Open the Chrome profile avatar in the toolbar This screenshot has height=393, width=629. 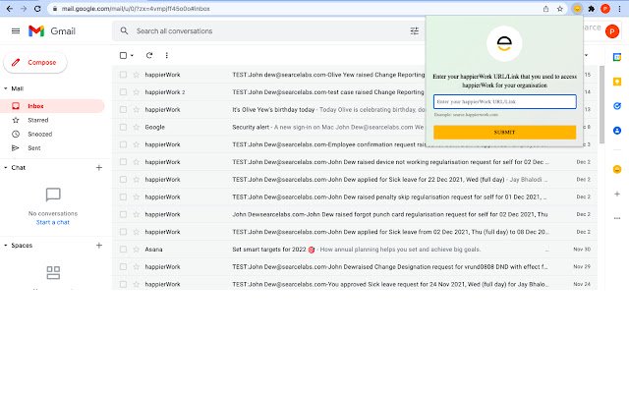tap(605, 9)
